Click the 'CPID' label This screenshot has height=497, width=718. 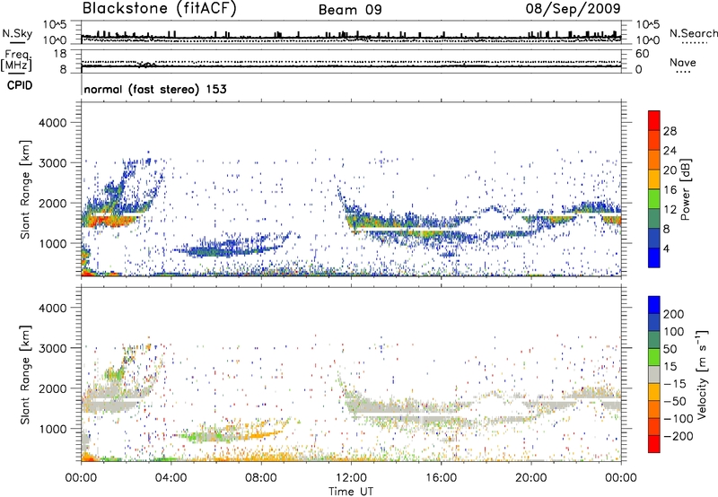click(x=20, y=85)
